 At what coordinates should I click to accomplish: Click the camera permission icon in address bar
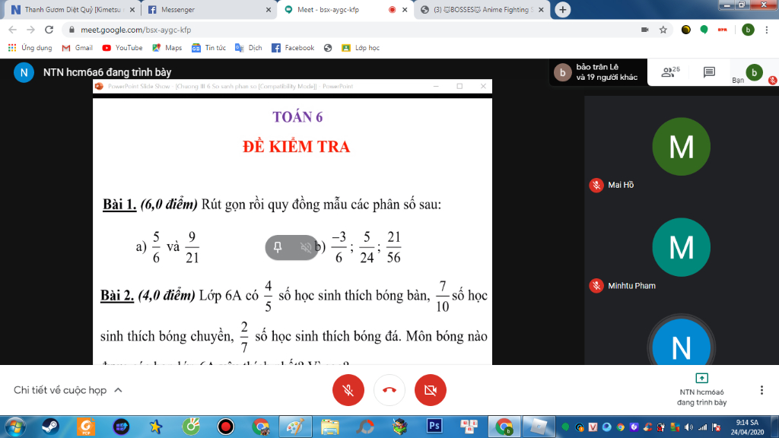coord(645,30)
